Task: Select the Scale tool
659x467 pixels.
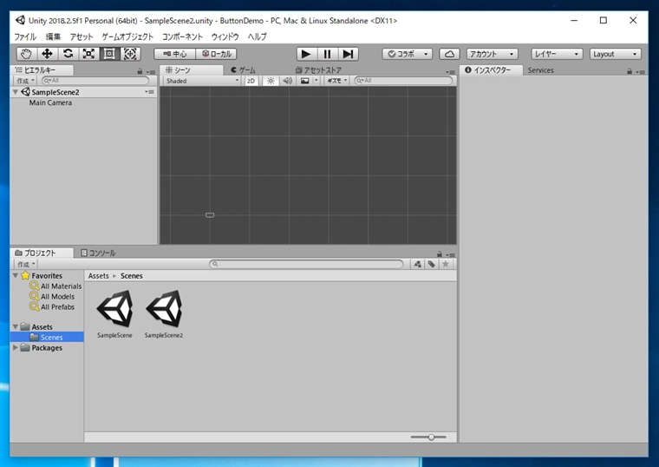Action: pos(88,54)
